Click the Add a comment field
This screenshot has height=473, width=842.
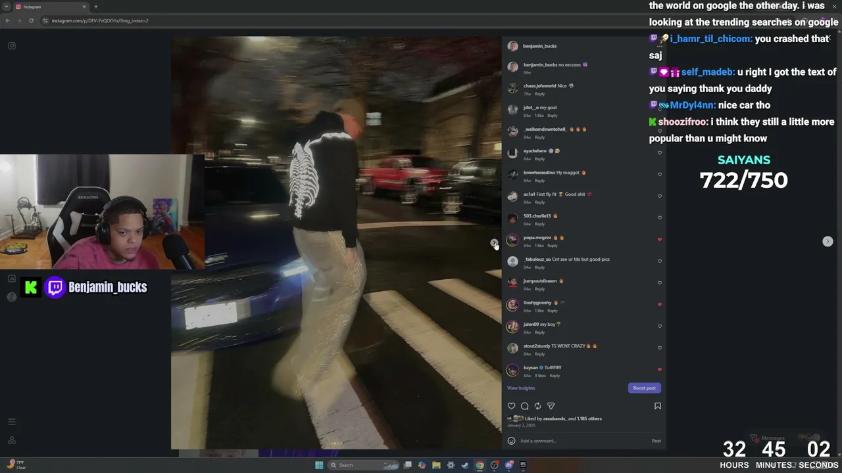point(583,441)
